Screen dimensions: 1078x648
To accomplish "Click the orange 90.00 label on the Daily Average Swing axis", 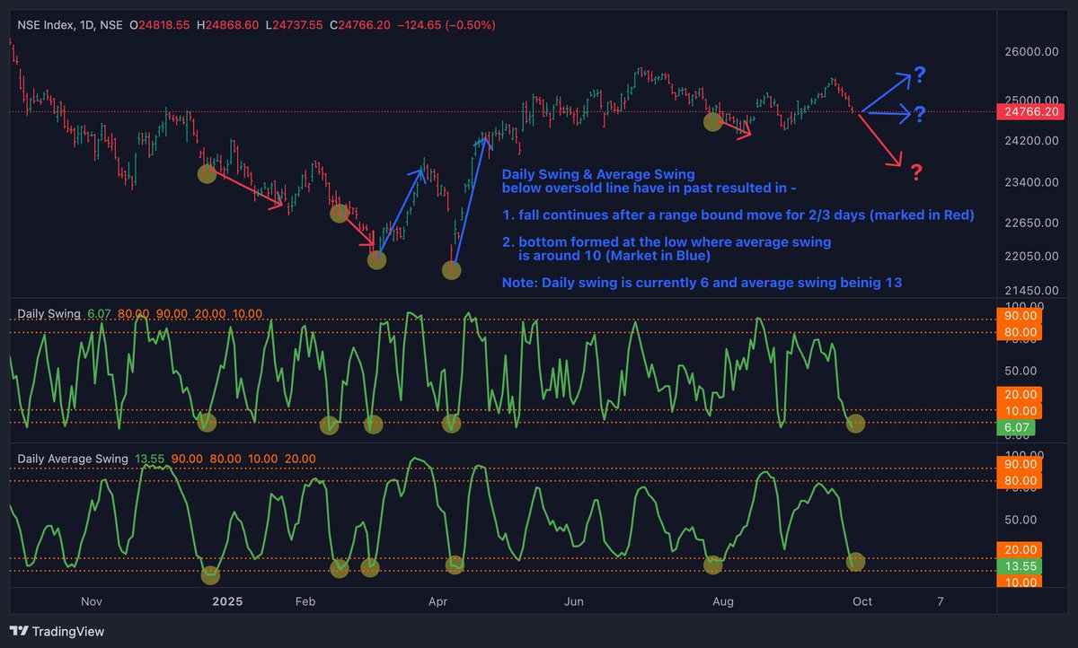I will [x=1019, y=464].
